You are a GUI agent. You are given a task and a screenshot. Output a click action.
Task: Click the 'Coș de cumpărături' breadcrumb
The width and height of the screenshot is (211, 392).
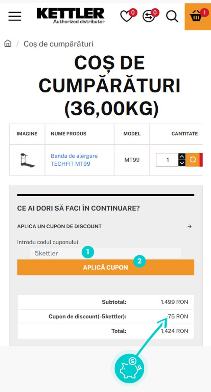[x=58, y=44]
